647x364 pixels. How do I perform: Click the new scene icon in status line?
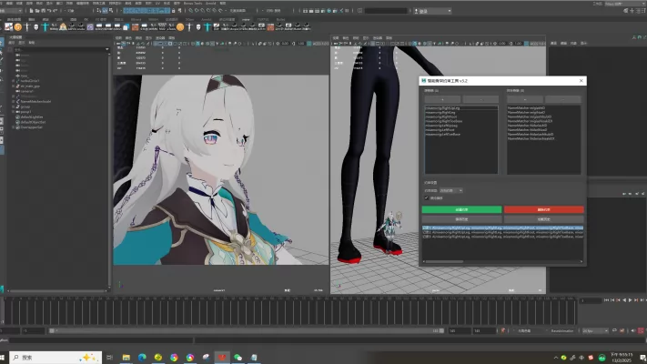(x=31, y=11)
